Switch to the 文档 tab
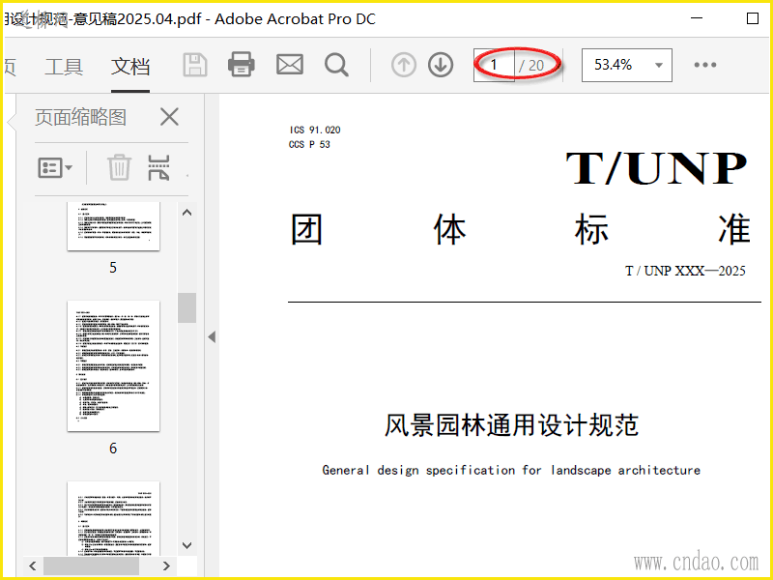The width and height of the screenshot is (773, 580). (130, 67)
